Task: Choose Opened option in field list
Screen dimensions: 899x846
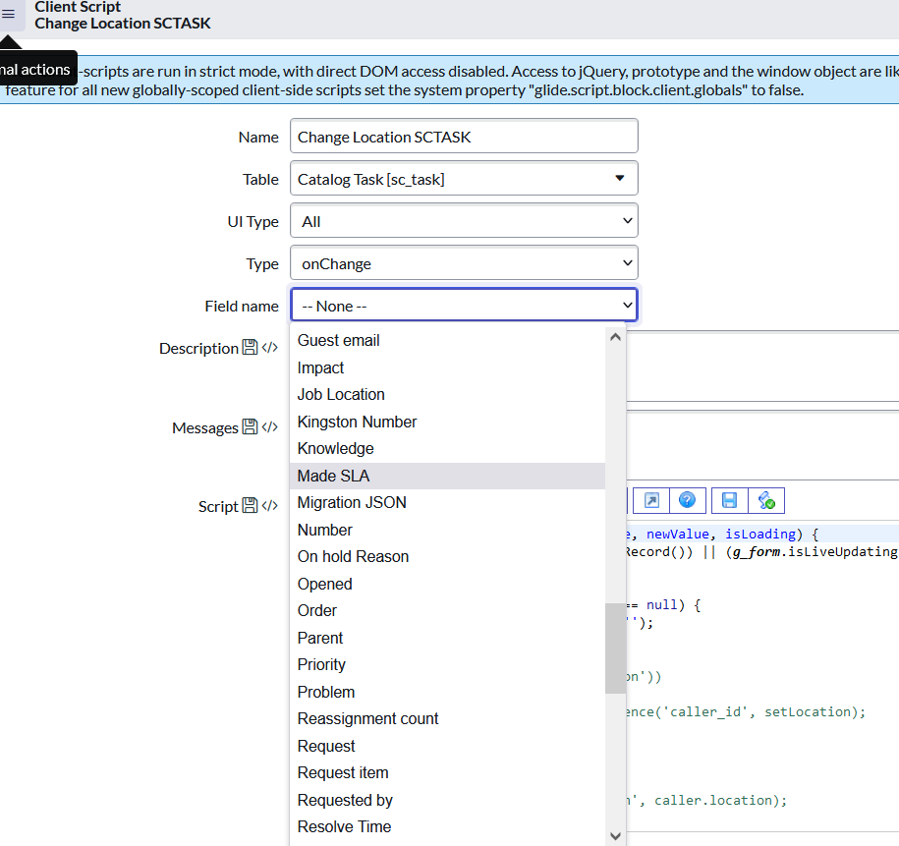Action: 447,584
